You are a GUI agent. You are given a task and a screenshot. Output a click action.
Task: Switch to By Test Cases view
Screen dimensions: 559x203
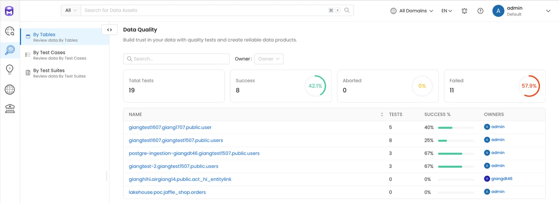(60, 55)
